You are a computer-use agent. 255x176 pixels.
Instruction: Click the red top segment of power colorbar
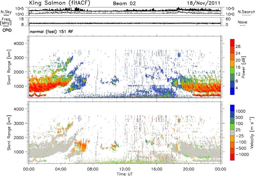point(232,43)
